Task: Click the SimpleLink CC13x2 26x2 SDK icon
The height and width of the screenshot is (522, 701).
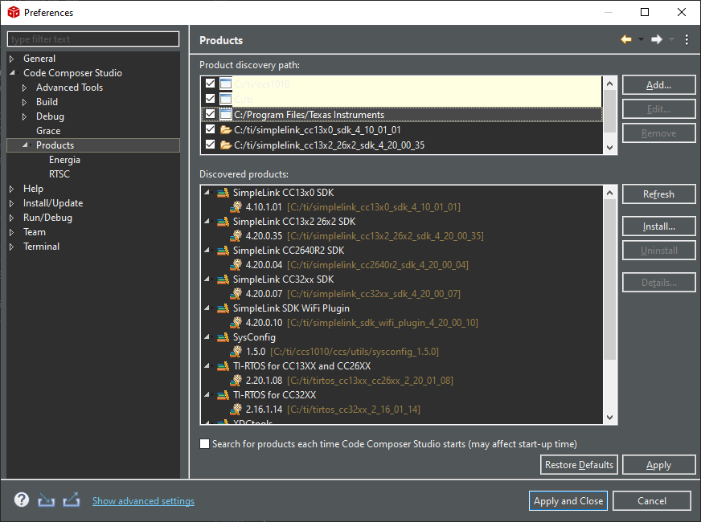Action: click(223, 222)
